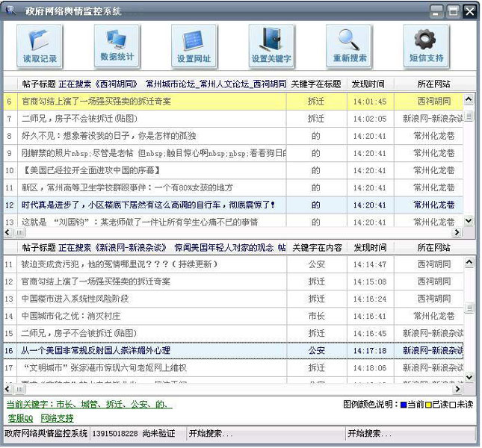Click time cell 14:01:45
This screenshot has width=482, height=448.
click(371, 102)
